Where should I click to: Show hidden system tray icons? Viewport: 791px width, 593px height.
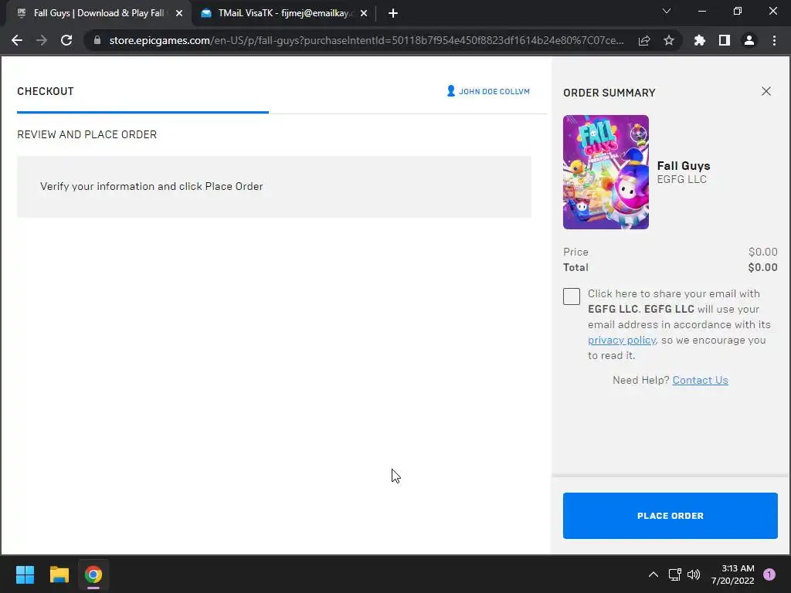click(654, 574)
